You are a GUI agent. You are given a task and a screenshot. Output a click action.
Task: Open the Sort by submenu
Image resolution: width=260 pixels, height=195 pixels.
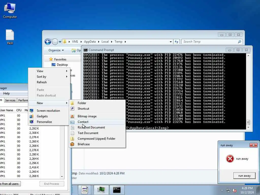tap(49, 77)
